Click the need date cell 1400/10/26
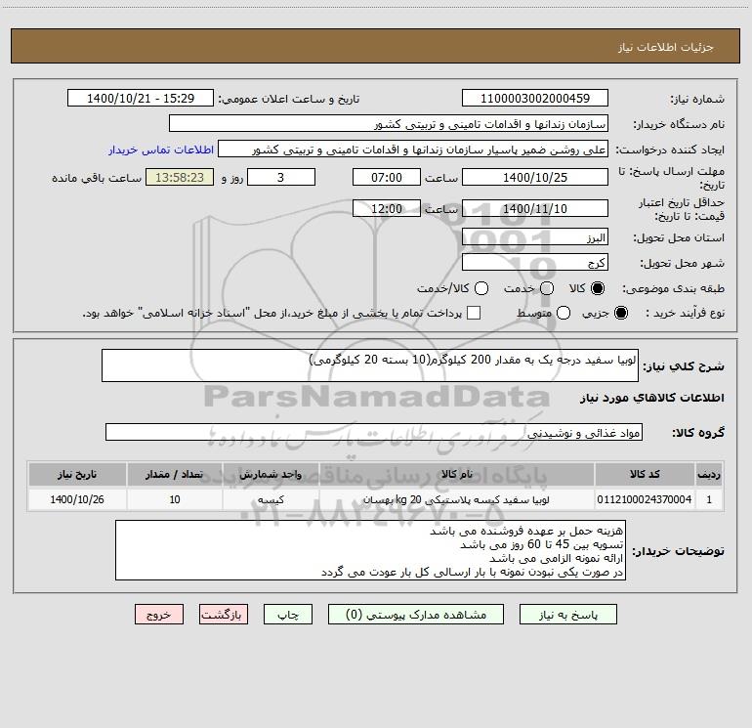Screen dimensions: 752x728 click(77, 499)
